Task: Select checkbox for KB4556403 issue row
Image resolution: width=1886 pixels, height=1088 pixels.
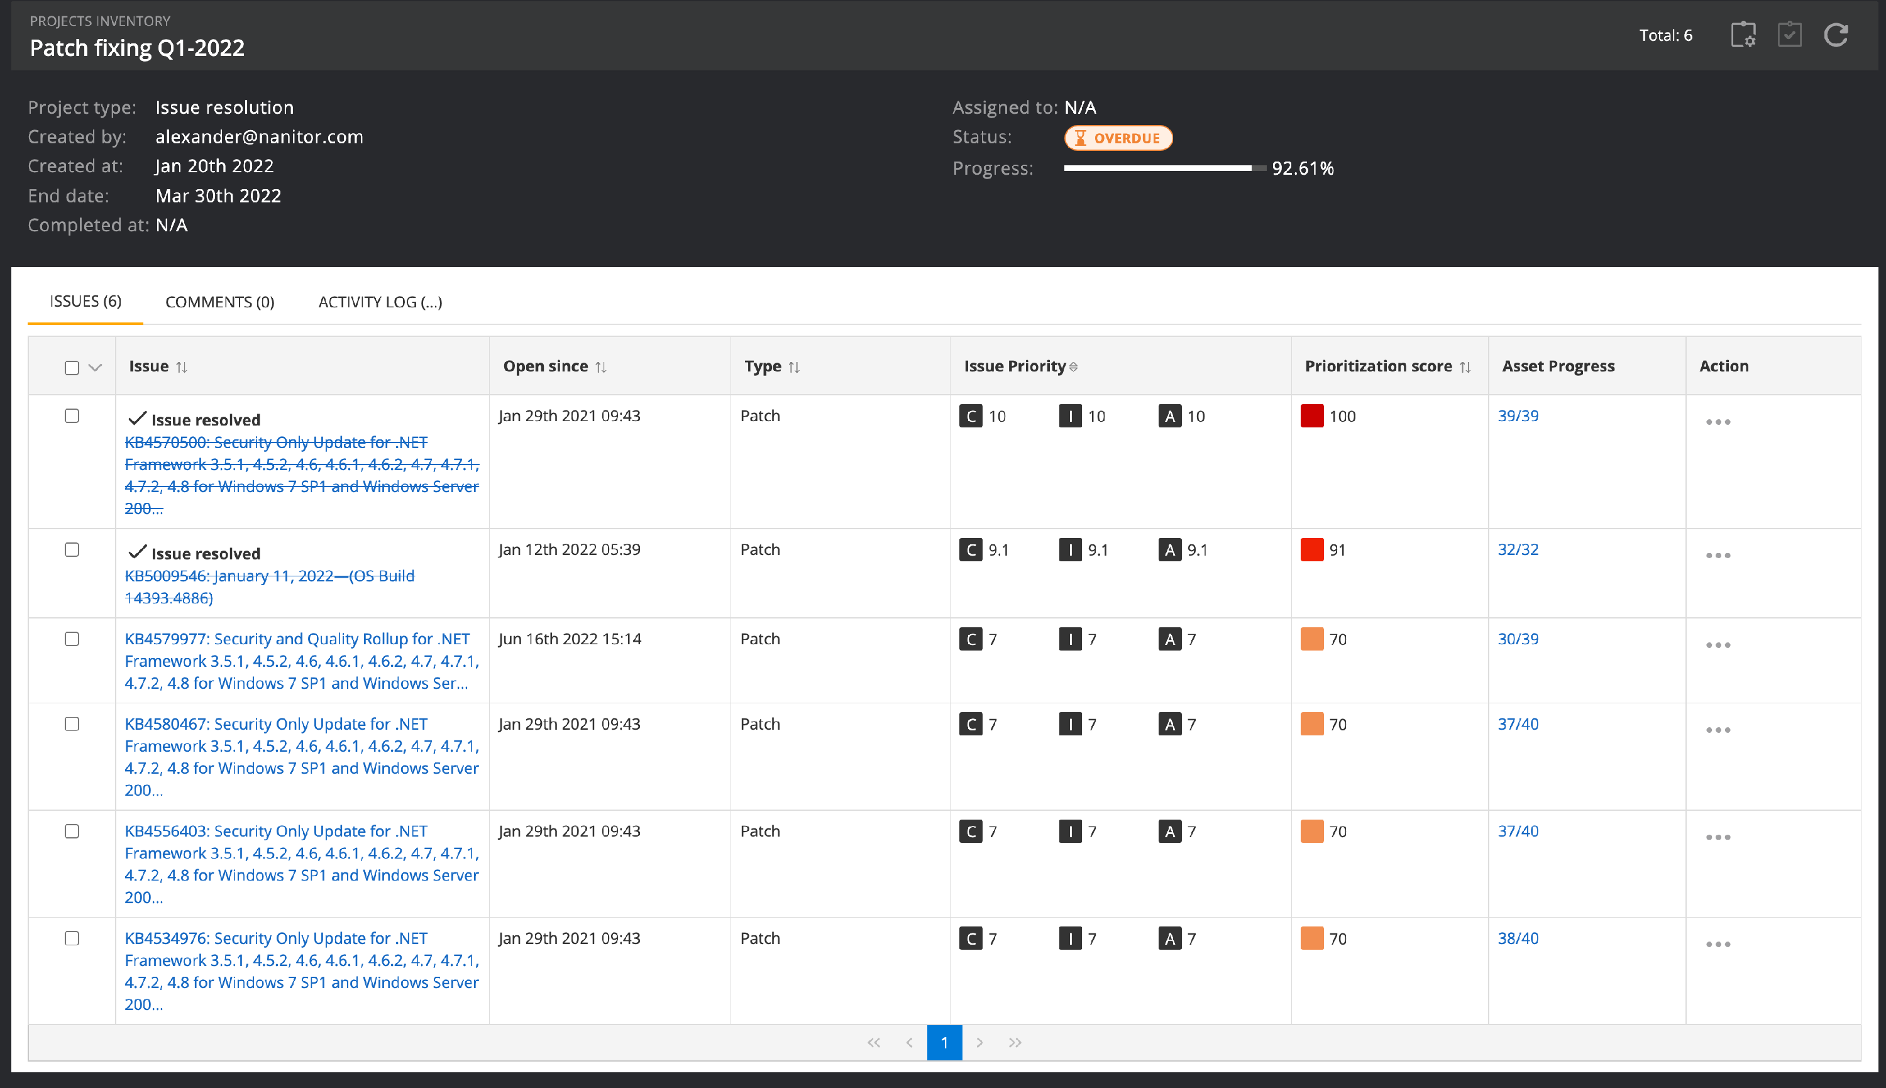Action: [72, 831]
